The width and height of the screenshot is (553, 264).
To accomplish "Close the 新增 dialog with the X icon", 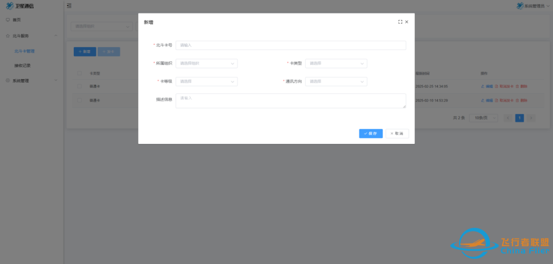I will tap(407, 22).
